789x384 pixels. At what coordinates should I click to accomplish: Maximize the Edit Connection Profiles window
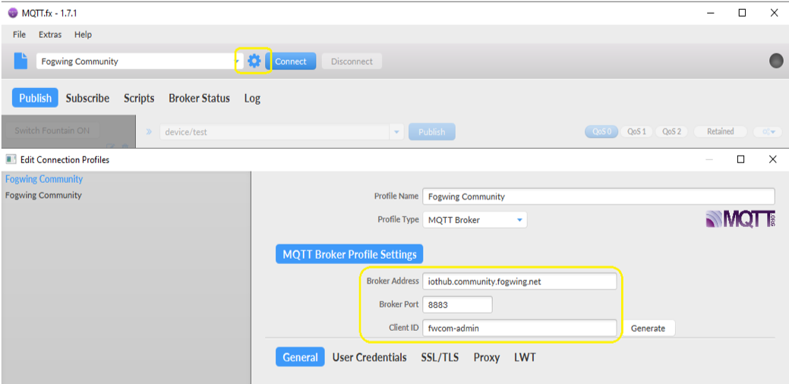tap(740, 159)
